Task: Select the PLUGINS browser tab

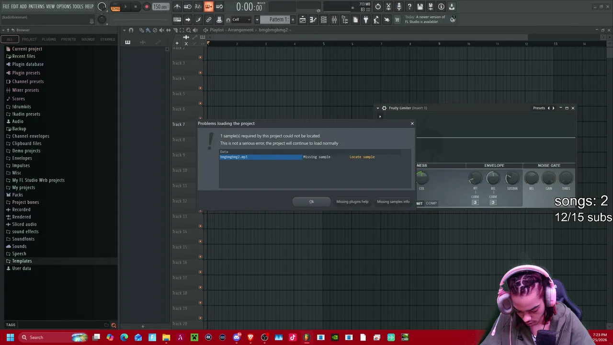Action: (49, 39)
